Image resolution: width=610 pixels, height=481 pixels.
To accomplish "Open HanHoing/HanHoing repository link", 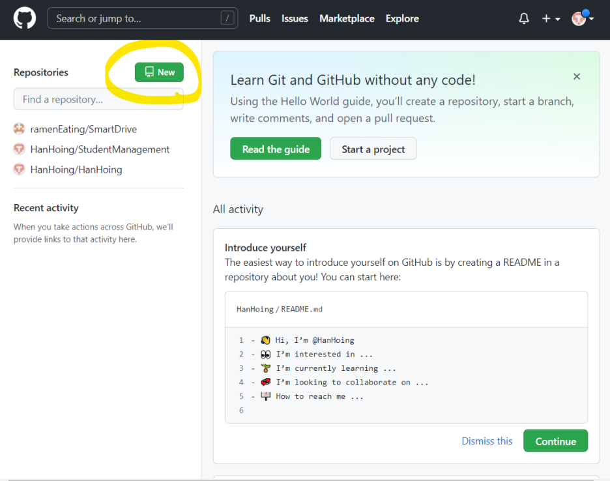I will point(76,169).
